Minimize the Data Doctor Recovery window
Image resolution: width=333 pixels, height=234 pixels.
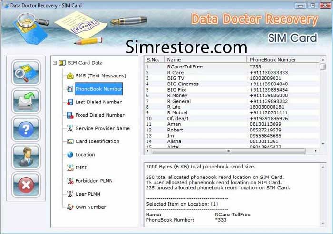click(300, 6)
